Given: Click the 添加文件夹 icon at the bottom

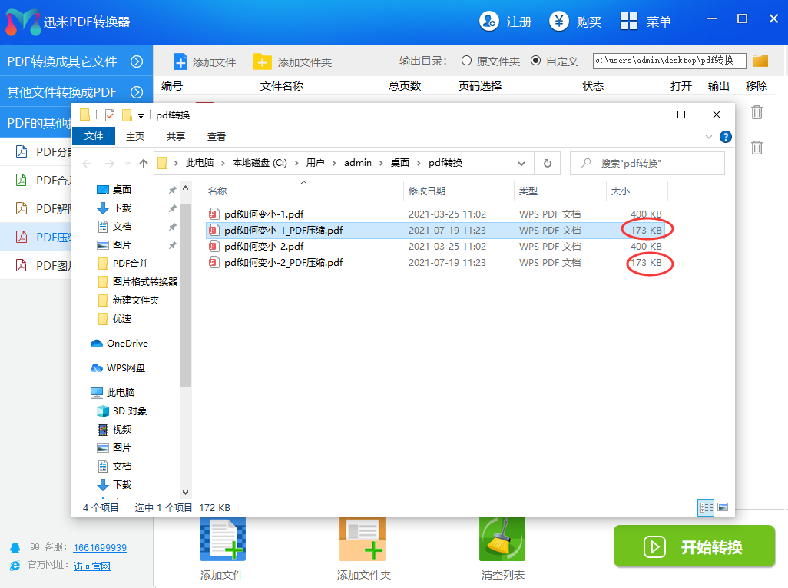Looking at the screenshot, I should 363,540.
